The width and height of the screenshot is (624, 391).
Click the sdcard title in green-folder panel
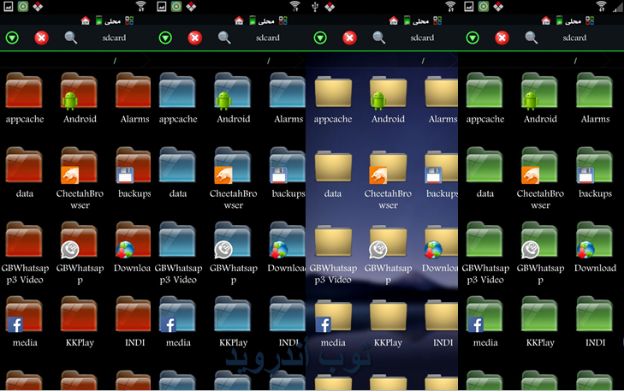[574, 38]
